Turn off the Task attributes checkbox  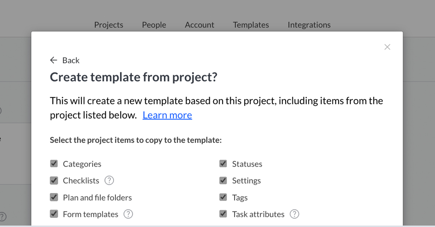coord(223,214)
